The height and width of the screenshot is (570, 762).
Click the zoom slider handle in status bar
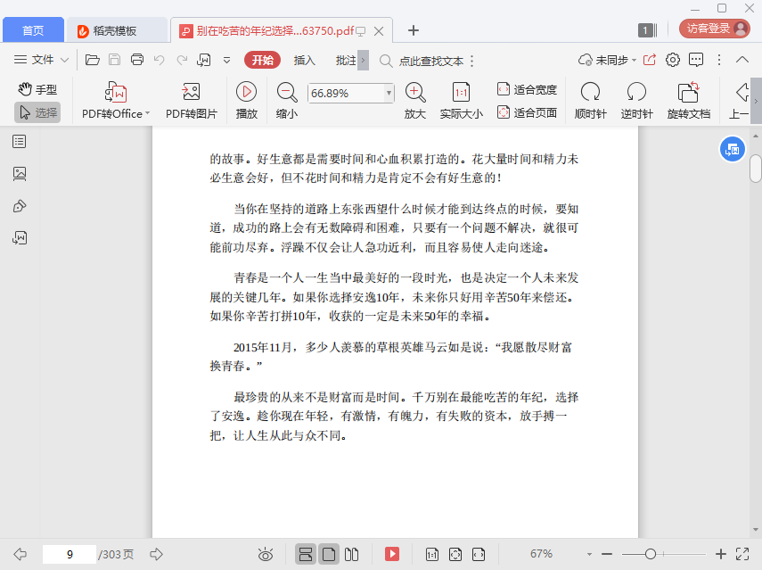[651, 554]
